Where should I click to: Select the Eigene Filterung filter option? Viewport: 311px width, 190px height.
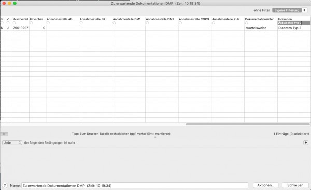click(x=287, y=10)
